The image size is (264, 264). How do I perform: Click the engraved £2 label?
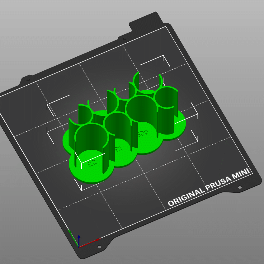tap(92, 163)
